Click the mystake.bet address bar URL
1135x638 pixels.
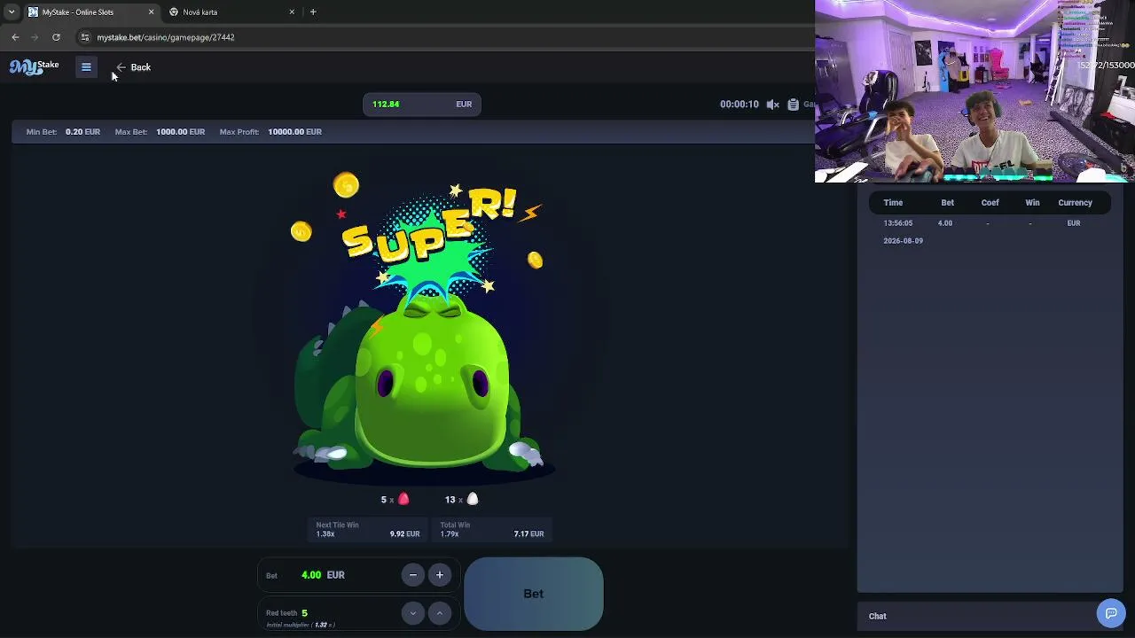pos(166,38)
